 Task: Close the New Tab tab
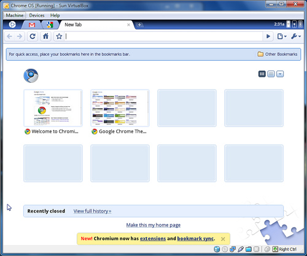click(x=128, y=25)
